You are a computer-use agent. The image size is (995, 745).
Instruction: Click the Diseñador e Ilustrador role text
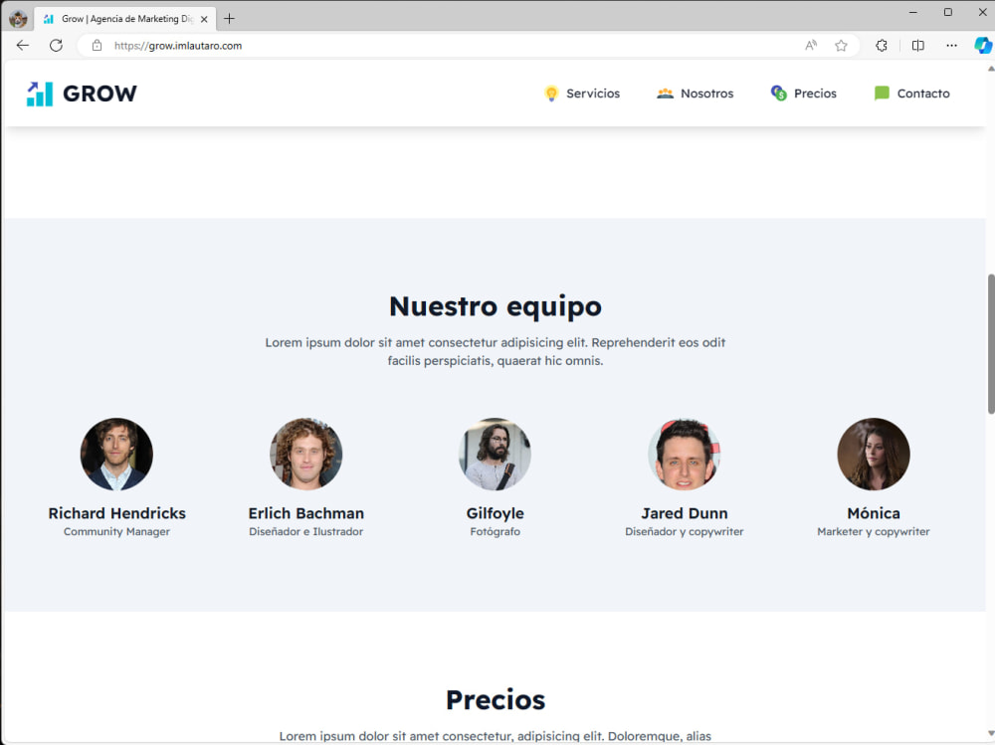[305, 532]
